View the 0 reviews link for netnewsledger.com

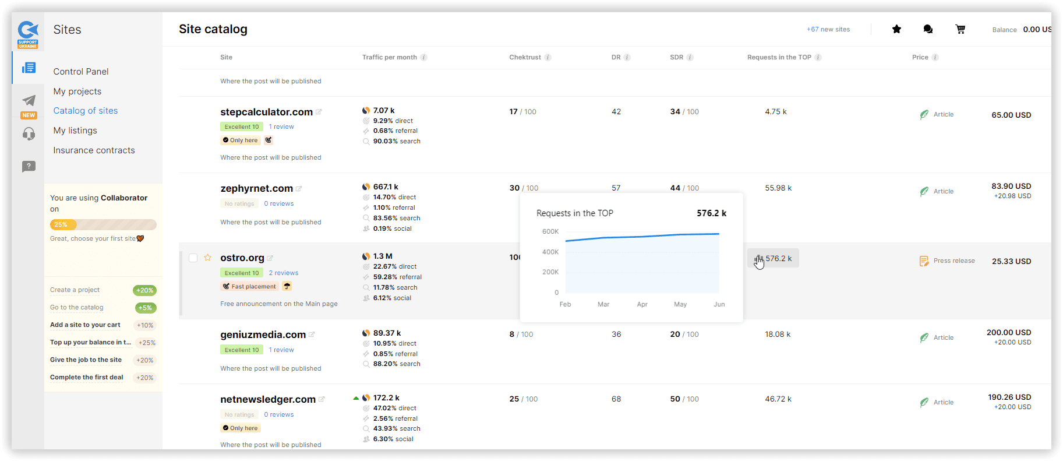[279, 414]
